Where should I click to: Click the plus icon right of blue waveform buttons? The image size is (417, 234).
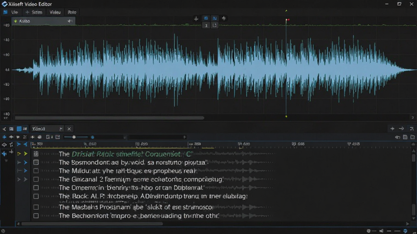[x=224, y=18]
